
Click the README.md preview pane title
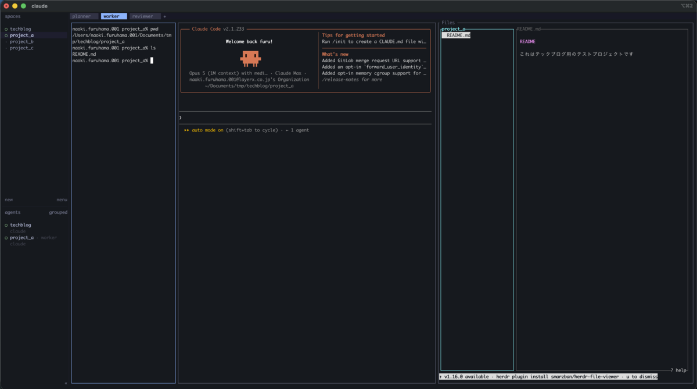coord(529,29)
